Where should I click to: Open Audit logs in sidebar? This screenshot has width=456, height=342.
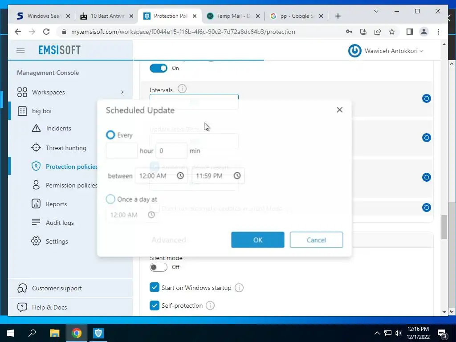point(60,223)
